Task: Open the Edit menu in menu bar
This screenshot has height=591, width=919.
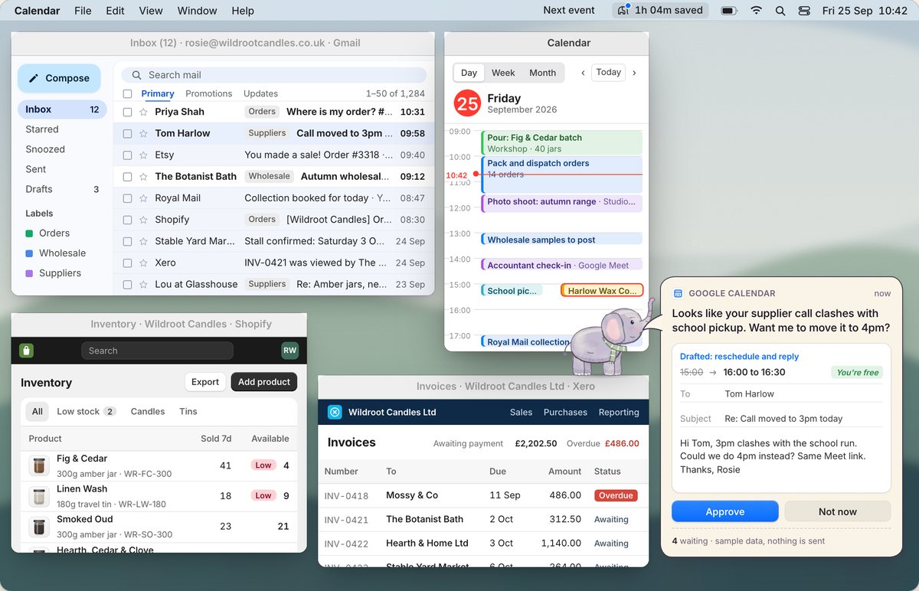Action: pyautogui.click(x=115, y=11)
